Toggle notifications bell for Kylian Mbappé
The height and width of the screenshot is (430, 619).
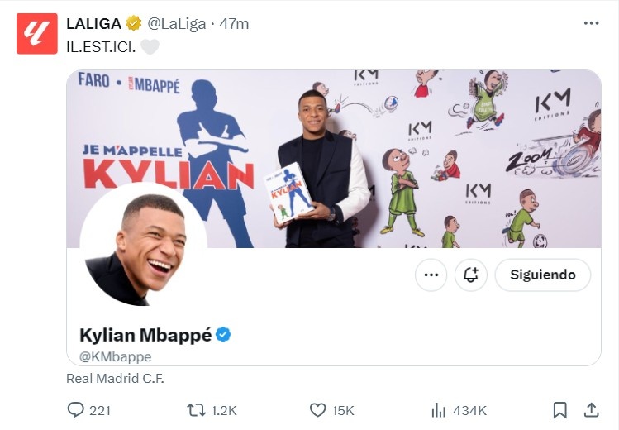tap(471, 275)
